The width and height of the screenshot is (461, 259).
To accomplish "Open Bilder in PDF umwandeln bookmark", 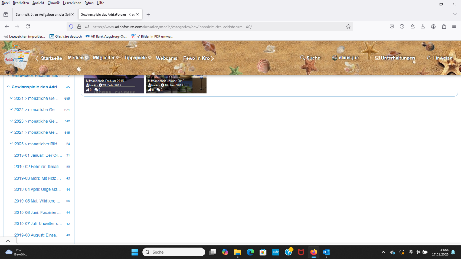I will point(152,36).
